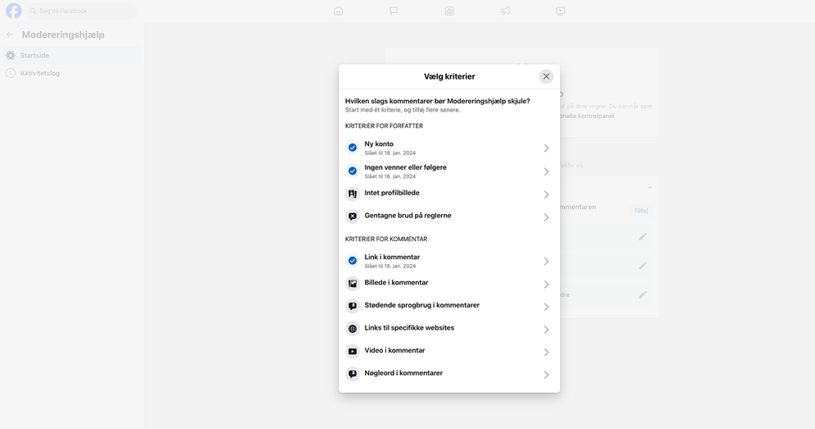Click the Home icon in top navigation

[339, 11]
